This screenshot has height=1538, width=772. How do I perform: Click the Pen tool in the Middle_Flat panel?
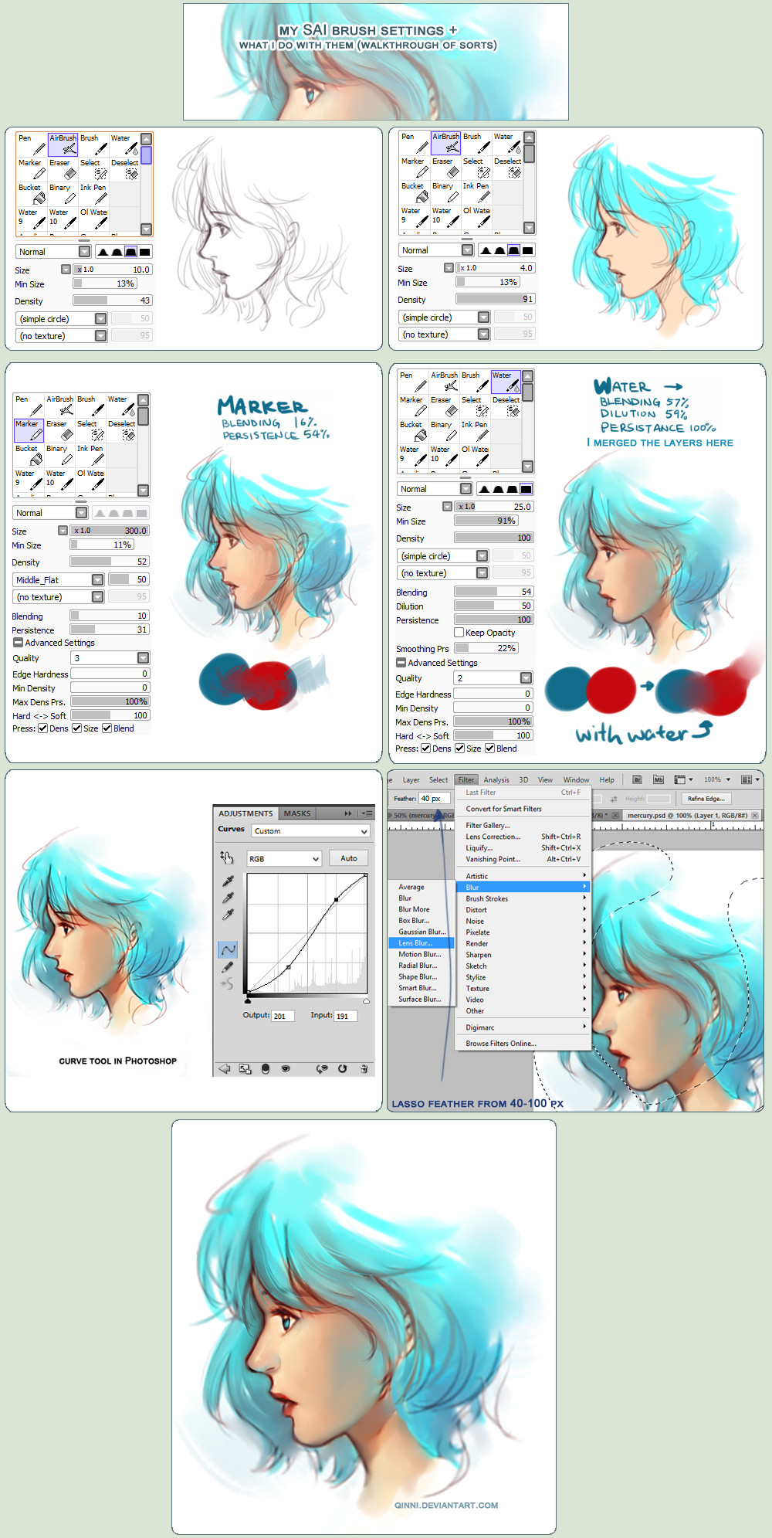click(29, 406)
